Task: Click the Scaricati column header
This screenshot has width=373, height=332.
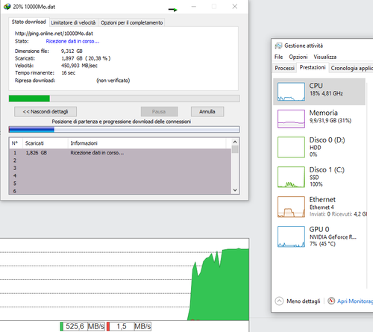Action: 46,143
